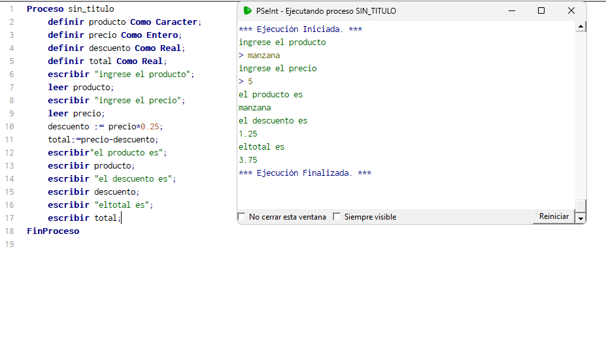
Task: Click the output window vertical scrollbar track
Action: coord(581,118)
